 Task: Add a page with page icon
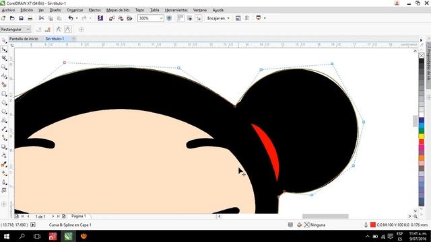64,216
